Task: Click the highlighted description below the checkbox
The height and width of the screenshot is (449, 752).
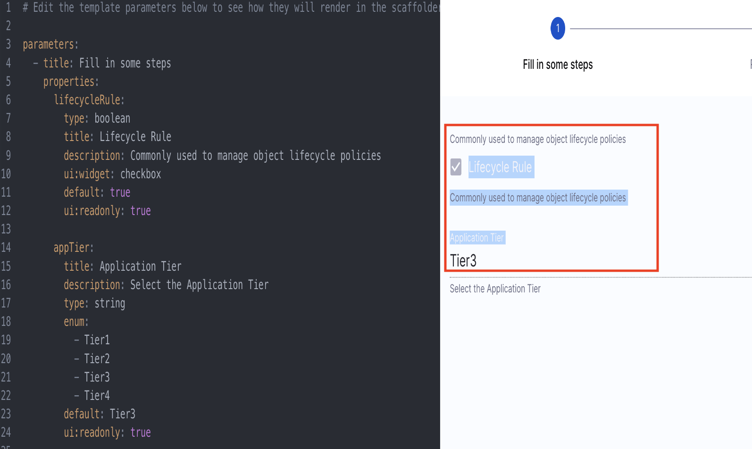Action: pos(538,198)
